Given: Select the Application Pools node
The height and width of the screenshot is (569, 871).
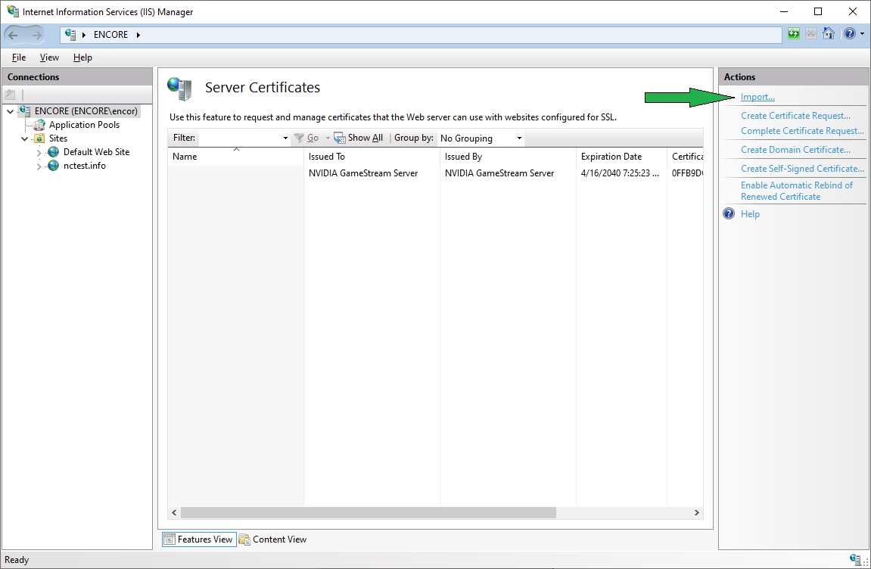Looking at the screenshot, I should pyautogui.click(x=84, y=125).
